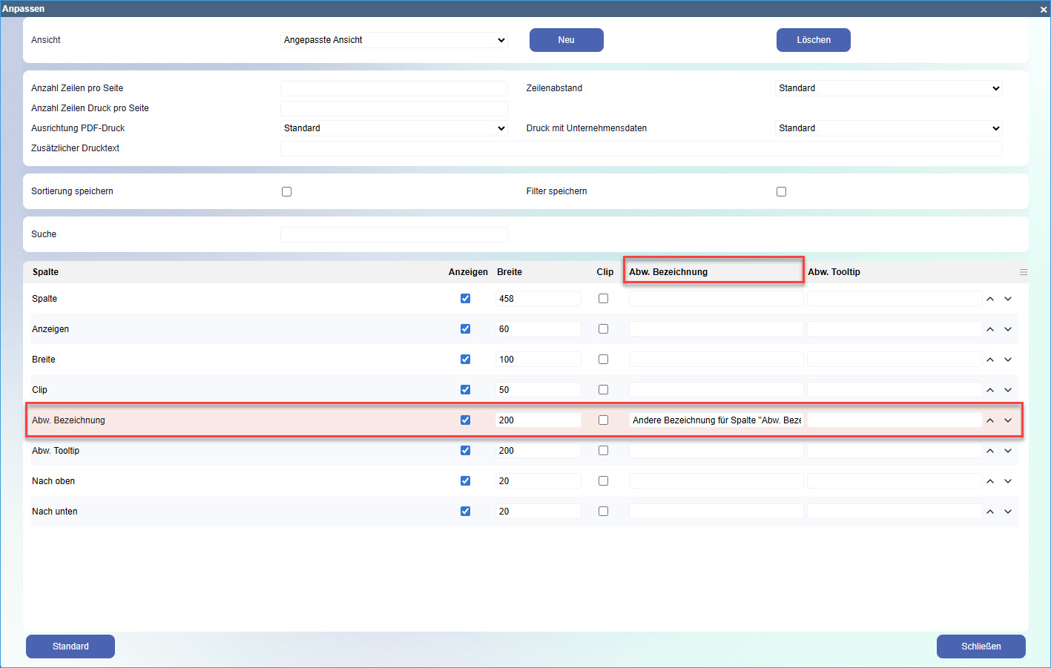Tick the Clip checkbox for Nach oben
The width and height of the screenshot is (1051, 668).
pos(603,481)
